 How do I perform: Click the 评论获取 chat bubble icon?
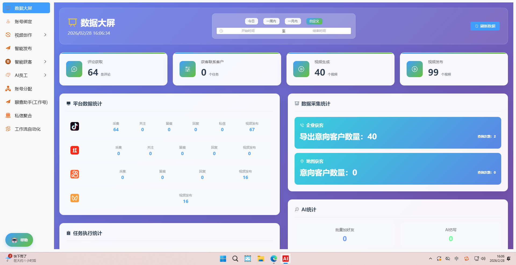point(74,69)
